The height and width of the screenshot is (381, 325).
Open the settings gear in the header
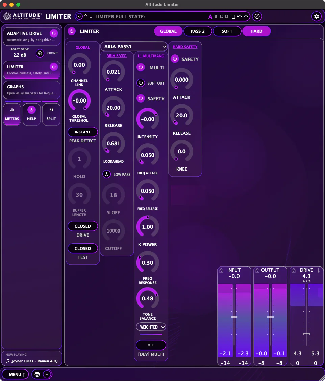[316, 16]
